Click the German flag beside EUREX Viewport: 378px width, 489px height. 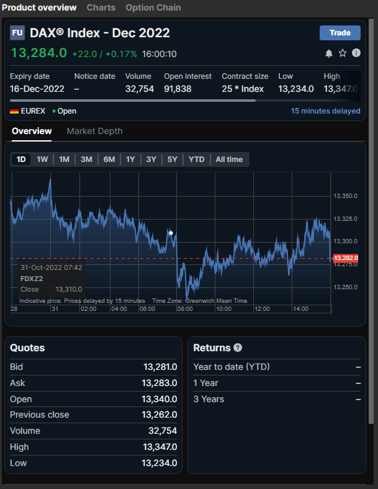coord(14,111)
